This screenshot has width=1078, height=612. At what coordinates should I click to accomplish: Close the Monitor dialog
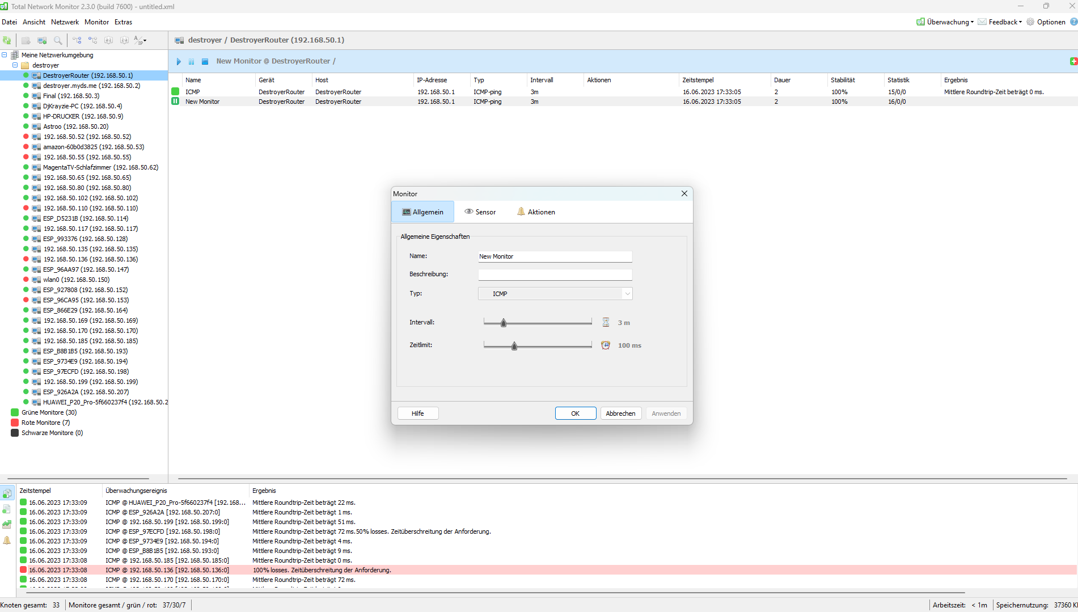[684, 193]
